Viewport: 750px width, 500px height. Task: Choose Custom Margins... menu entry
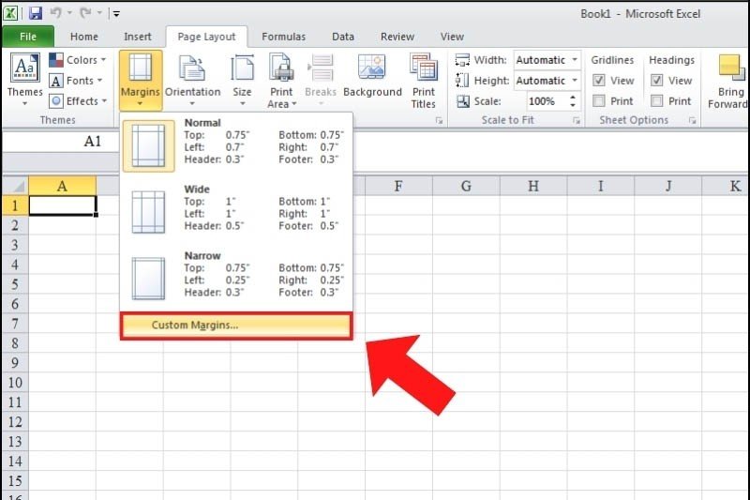pos(236,326)
